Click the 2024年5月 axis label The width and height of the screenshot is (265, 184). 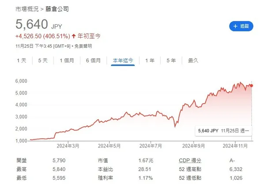tap(109, 146)
